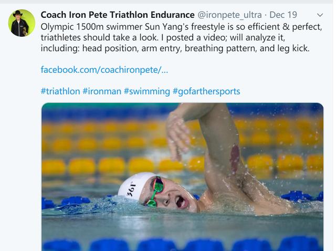336x251 pixels.
Task: Click the blue lane floats along photo bottom
Action: (182, 244)
